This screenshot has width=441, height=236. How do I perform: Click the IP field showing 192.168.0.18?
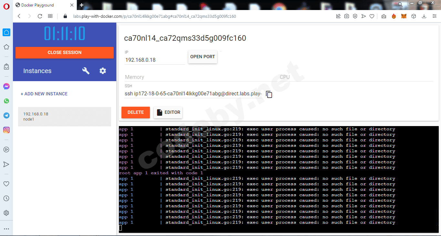155,60
